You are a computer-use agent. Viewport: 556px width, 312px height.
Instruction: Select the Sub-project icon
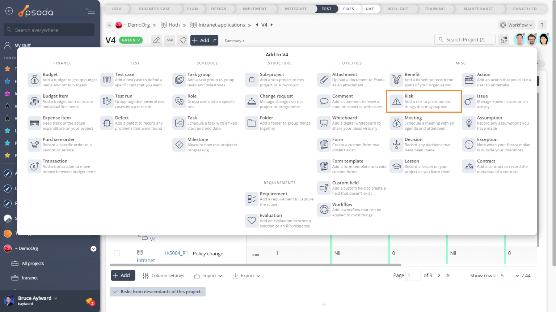[252, 80]
